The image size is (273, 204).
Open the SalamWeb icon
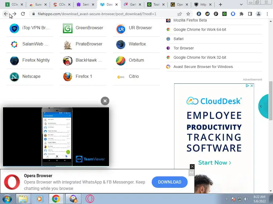pyautogui.click(x=14, y=44)
